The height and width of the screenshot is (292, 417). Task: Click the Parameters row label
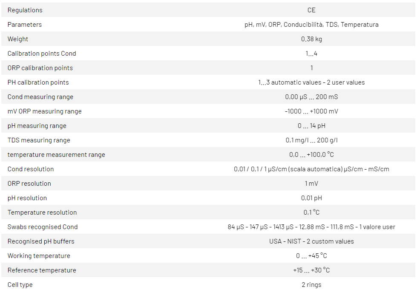pyautogui.click(x=25, y=25)
